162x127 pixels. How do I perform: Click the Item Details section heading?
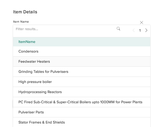tap(25, 12)
